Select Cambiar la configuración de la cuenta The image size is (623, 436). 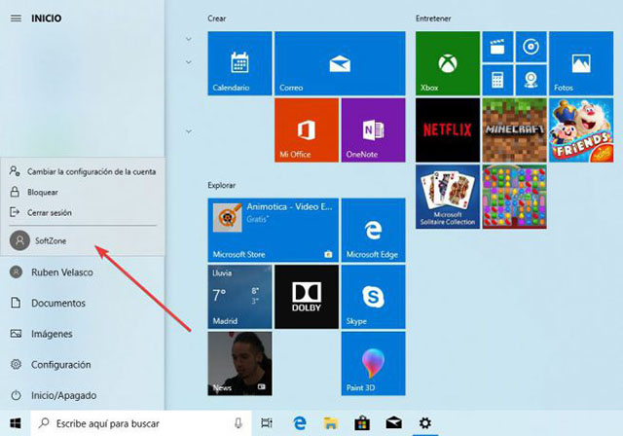tap(83, 171)
